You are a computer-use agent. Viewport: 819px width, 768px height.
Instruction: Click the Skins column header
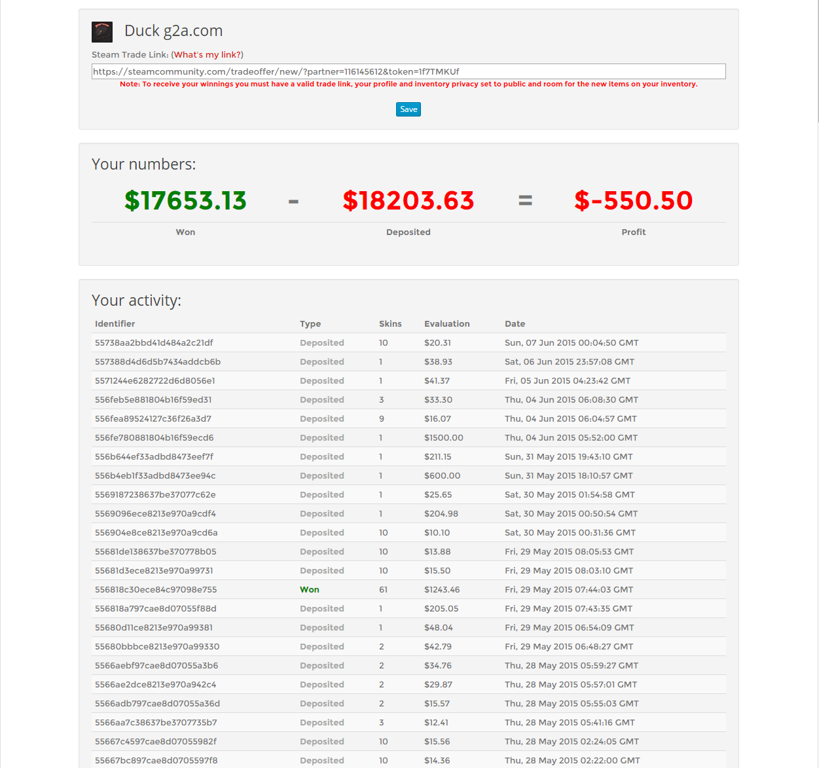point(390,324)
